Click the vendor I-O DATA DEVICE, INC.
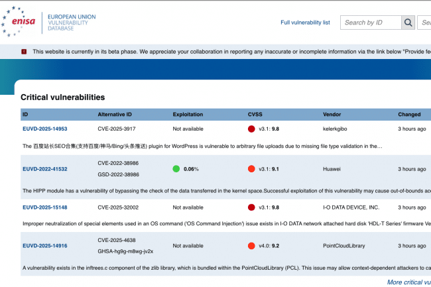Image resolution: width=431 pixels, height=287 pixels. 351,207
